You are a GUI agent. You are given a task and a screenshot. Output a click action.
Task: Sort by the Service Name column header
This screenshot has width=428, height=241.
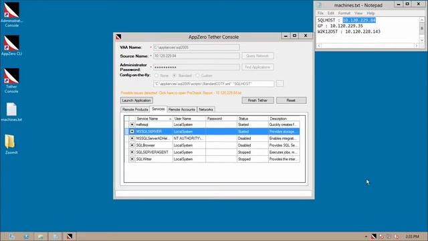tap(154, 118)
